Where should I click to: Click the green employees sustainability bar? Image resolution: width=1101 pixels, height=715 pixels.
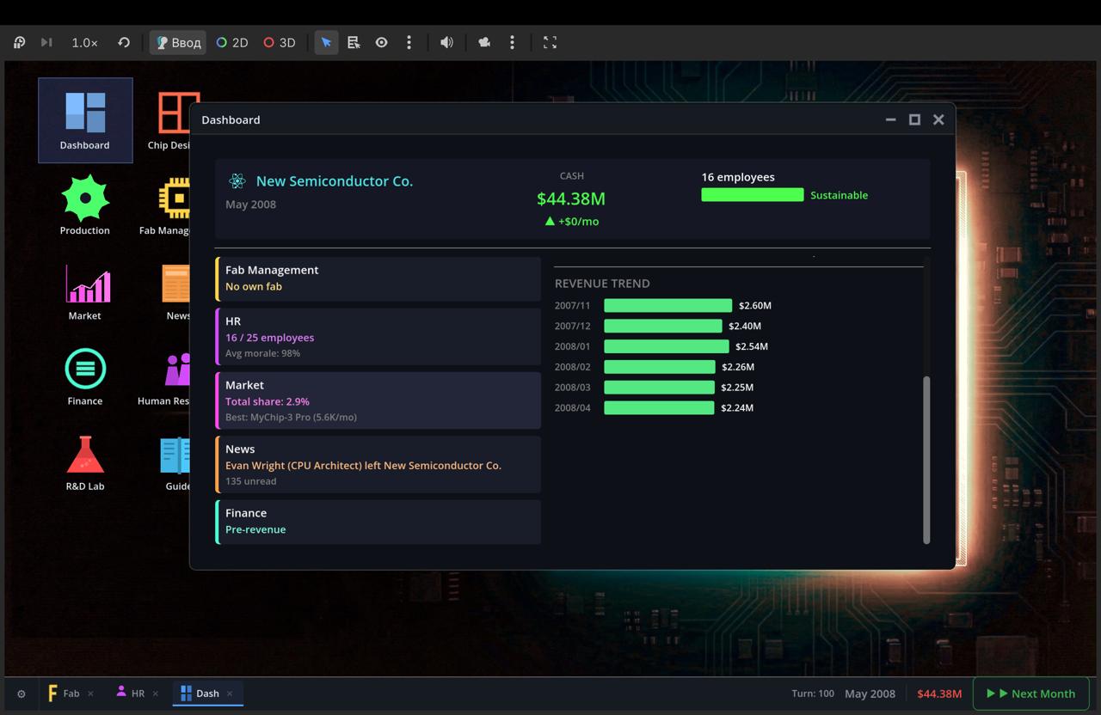click(x=753, y=195)
